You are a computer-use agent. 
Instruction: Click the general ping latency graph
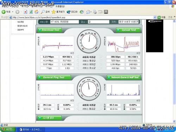point(57,92)
